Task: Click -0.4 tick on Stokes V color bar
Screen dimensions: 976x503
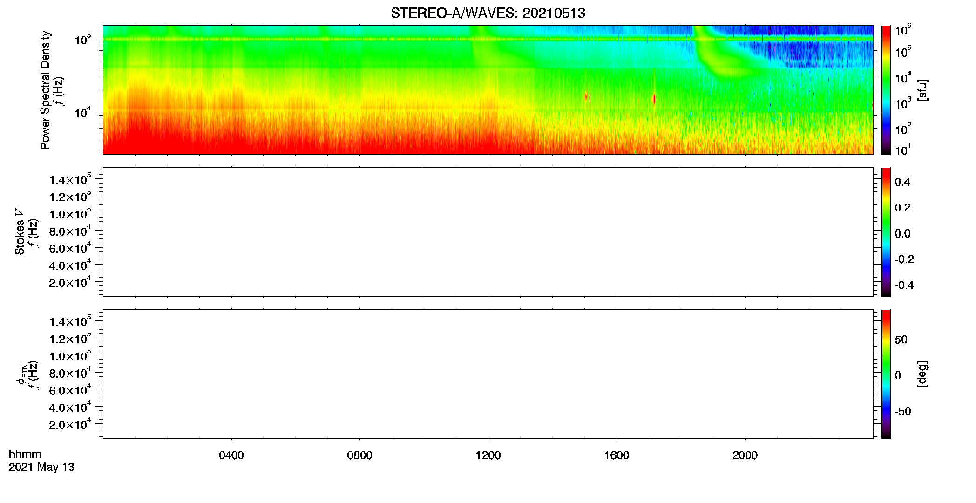Action: click(904, 285)
